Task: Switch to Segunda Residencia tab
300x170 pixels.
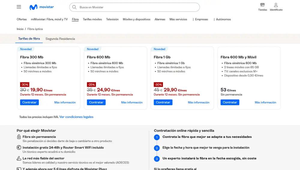Action: click(60, 39)
